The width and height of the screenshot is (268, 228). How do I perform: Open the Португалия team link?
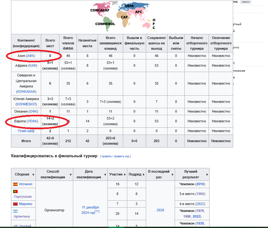pyautogui.click(x=23, y=197)
